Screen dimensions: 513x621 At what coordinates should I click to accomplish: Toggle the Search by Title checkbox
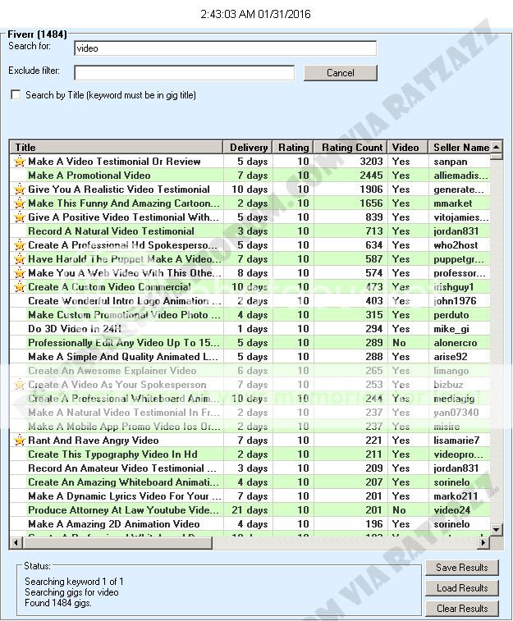(16, 95)
